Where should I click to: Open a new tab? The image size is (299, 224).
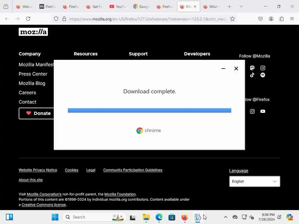230,6
